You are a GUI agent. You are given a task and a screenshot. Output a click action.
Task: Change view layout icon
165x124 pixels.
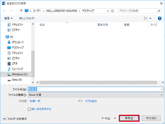146,18
